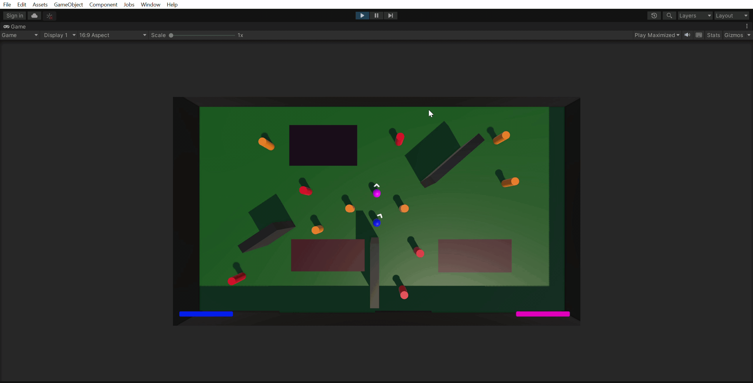Open the GameObject menu
Viewport: 753px width, 383px height.
pos(68,4)
